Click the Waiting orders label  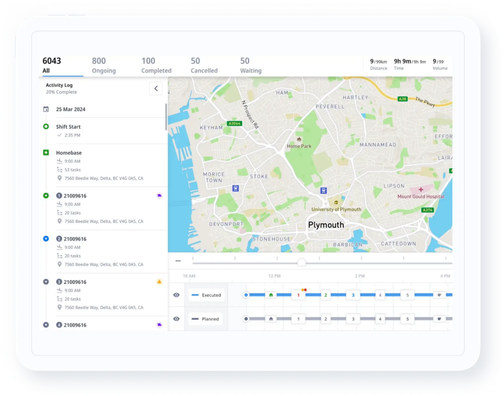point(251,70)
